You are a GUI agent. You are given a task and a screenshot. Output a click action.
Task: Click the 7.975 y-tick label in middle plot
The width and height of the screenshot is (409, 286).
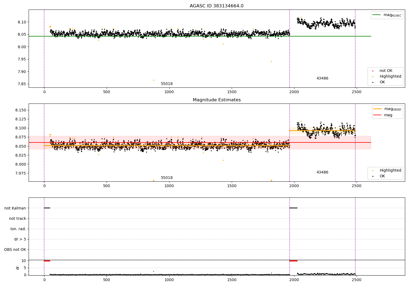21,173
